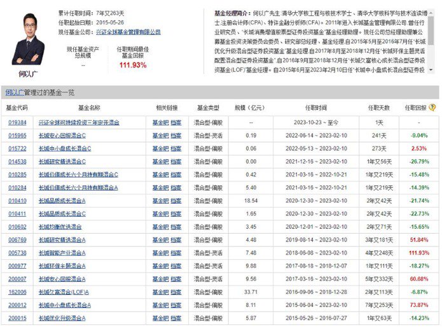Click the help question mark icon beside 任职回报
This screenshot has width=442, height=330.
click(x=432, y=108)
